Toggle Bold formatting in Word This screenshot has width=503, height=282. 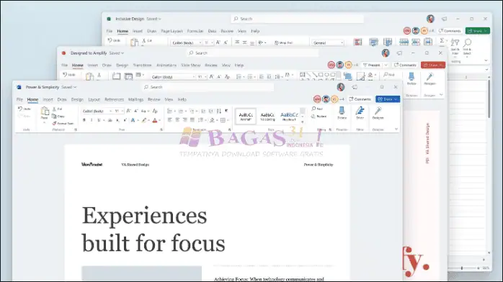84,120
